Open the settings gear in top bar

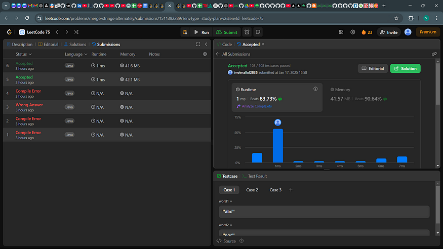coord(352,32)
